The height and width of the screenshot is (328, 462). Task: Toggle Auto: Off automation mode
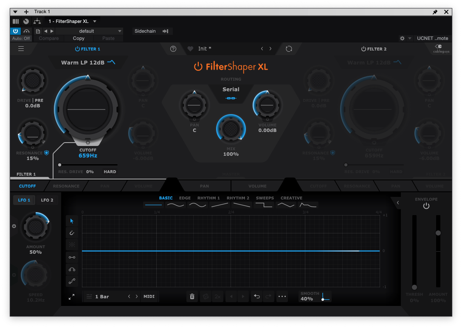[21, 38]
